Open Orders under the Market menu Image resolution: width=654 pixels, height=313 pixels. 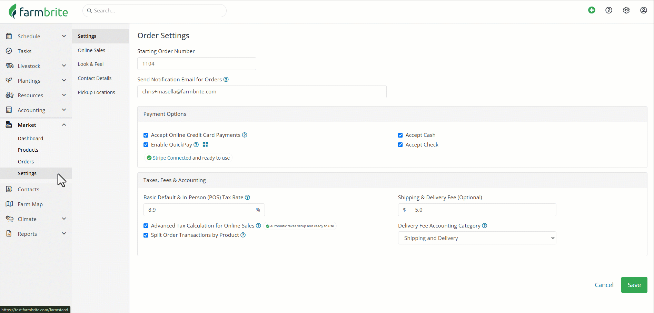(26, 162)
